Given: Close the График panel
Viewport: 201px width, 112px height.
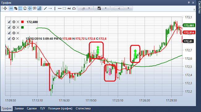Looking at the screenshot, I should point(193,2).
